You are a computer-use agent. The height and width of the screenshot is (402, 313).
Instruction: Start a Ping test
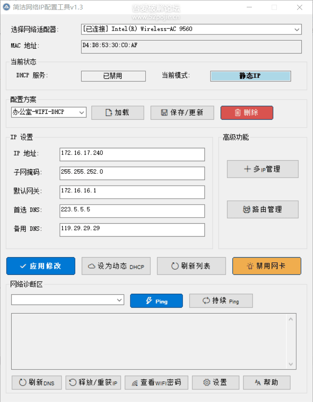coord(157,301)
